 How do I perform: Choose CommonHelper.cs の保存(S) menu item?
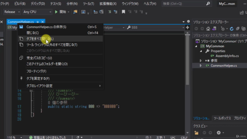pos(61,27)
